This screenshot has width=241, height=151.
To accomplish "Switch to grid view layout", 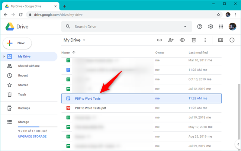I will [221, 40].
